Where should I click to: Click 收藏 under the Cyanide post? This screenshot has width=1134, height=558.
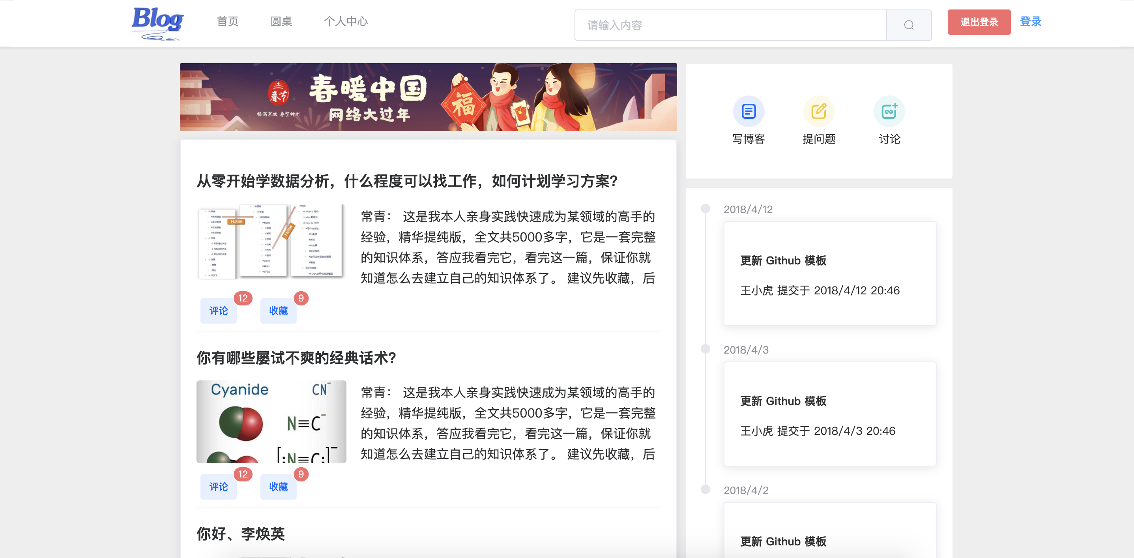[x=278, y=487]
